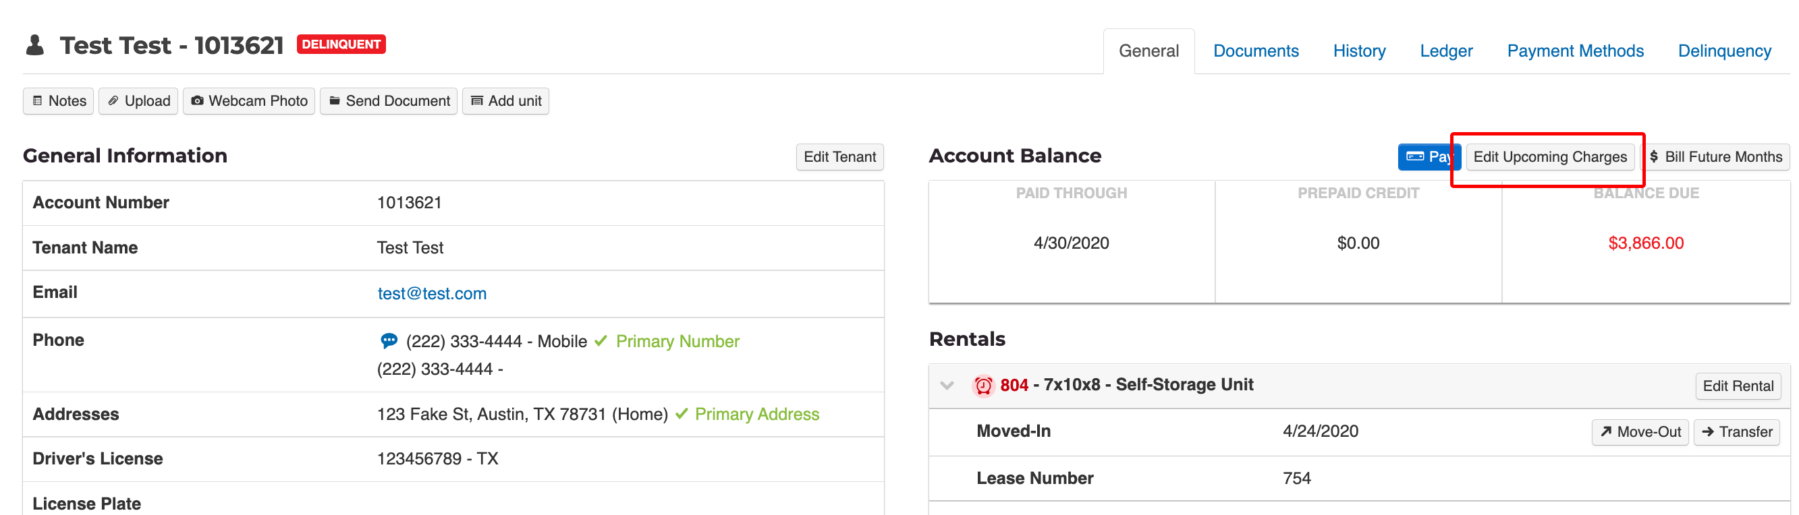Go to the Ledger tab

click(x=1445, y=51)
